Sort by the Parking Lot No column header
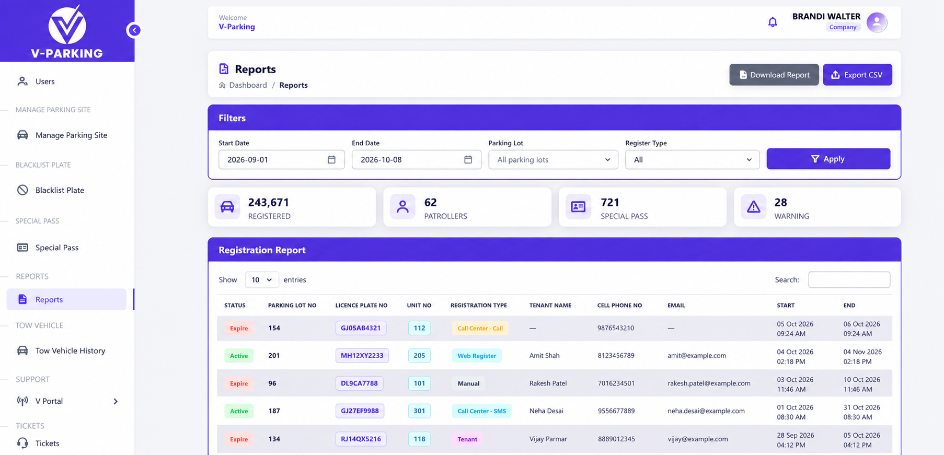The image size is (944, 455). tap(292, 306)
